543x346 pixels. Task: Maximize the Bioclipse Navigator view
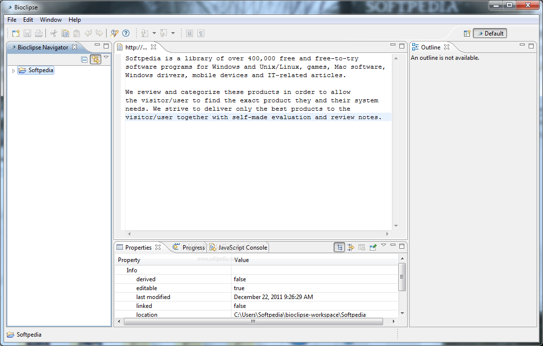(x=106, y=46)
